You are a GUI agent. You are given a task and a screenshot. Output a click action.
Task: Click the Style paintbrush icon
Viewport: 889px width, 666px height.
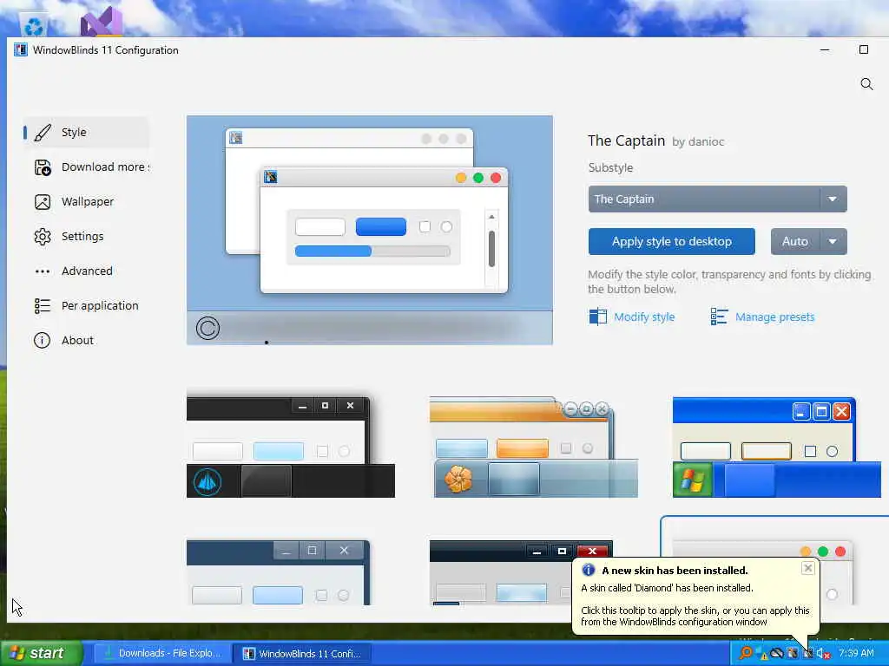[x=43, y=133]
